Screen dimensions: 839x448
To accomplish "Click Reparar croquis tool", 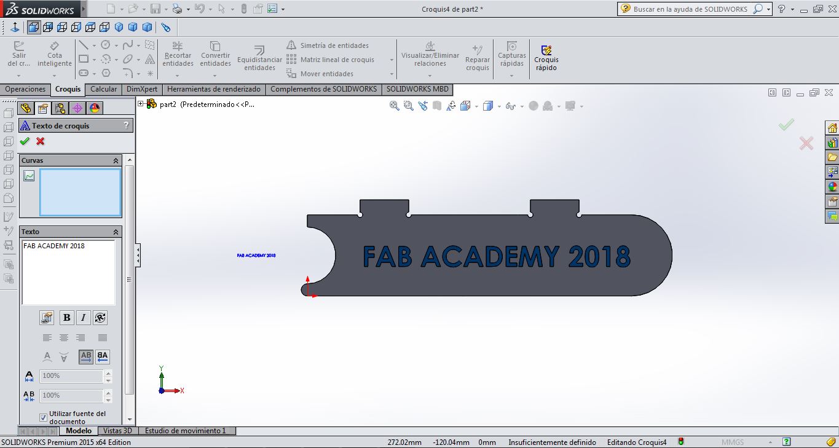I will coord(478,58).
